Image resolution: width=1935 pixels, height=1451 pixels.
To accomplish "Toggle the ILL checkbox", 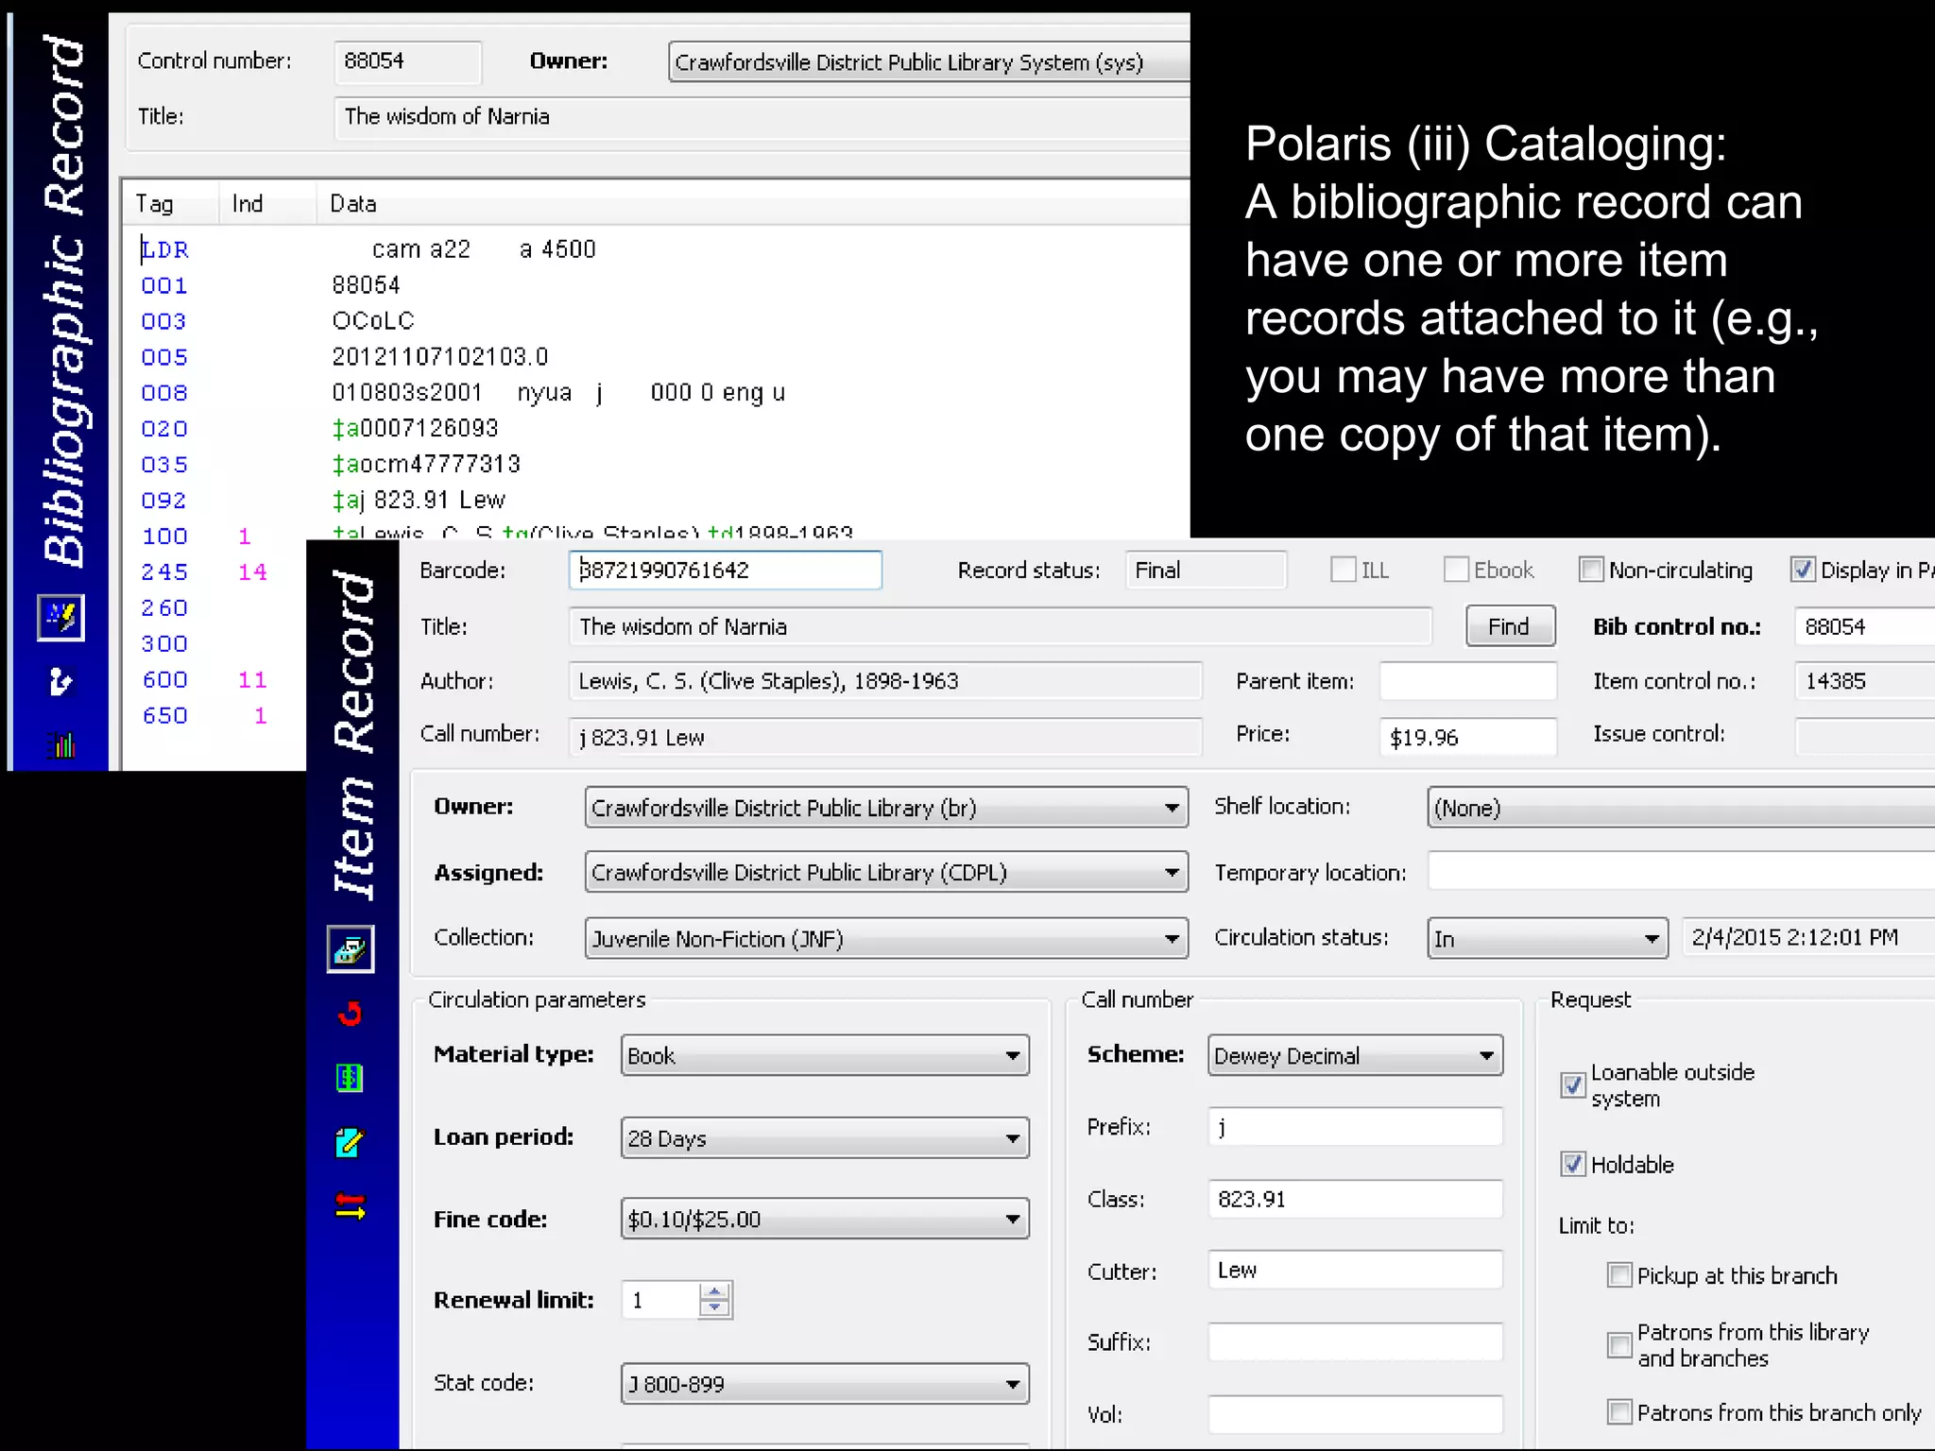I will point(1343,570).
